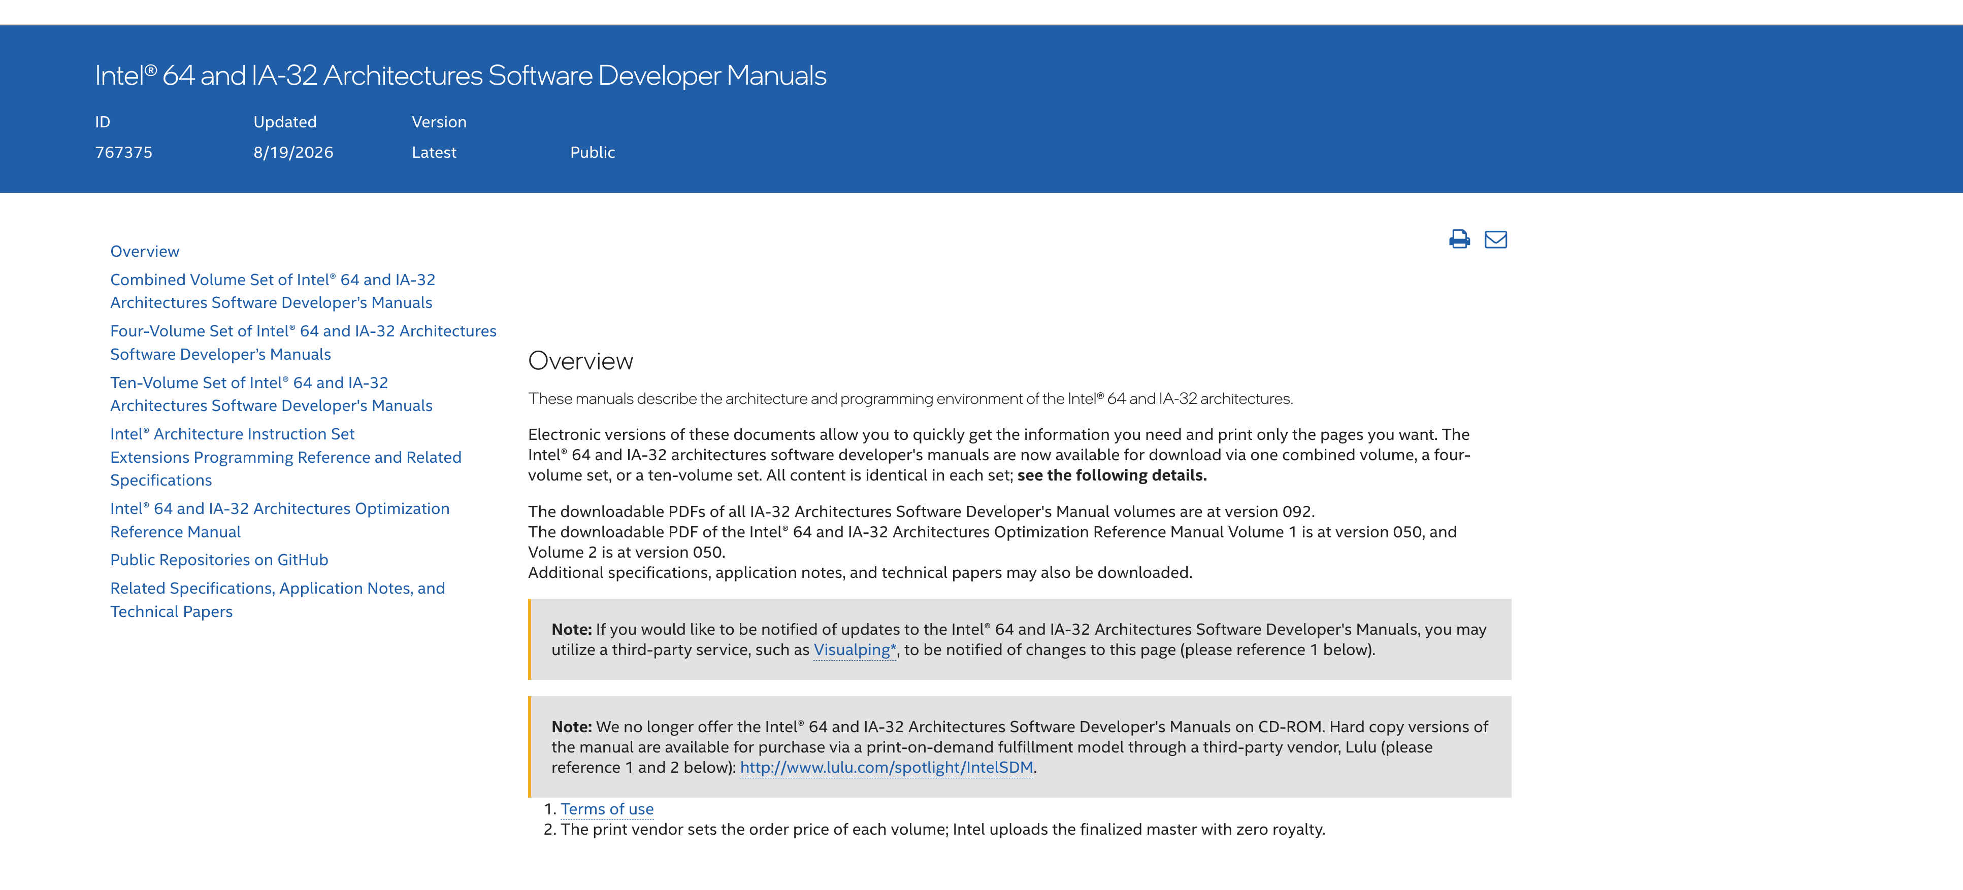Click the sentence starting 'These manuals describe'
The height and width of the screenshot is (890, 1963).
click(910, 398)
